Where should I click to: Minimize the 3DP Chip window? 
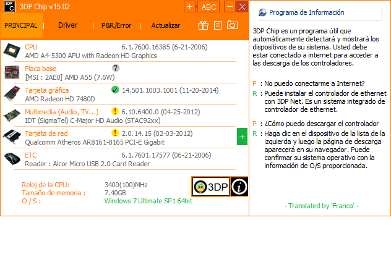pyautogui.click(x=230, y=6)
